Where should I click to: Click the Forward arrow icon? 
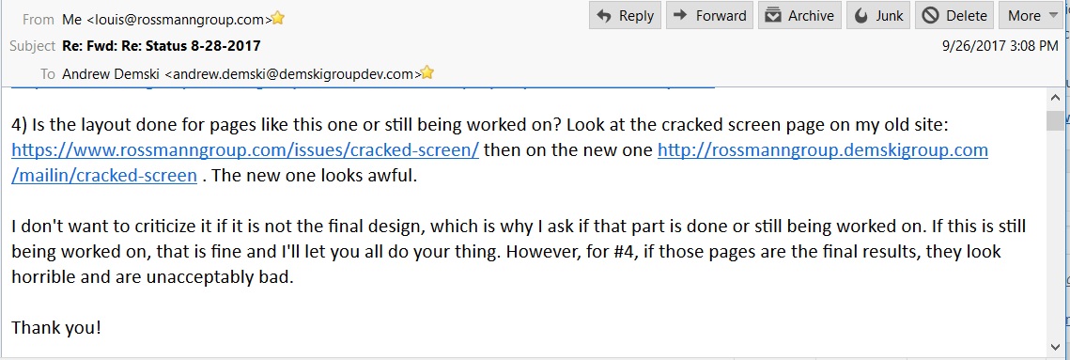coord(680,16)
